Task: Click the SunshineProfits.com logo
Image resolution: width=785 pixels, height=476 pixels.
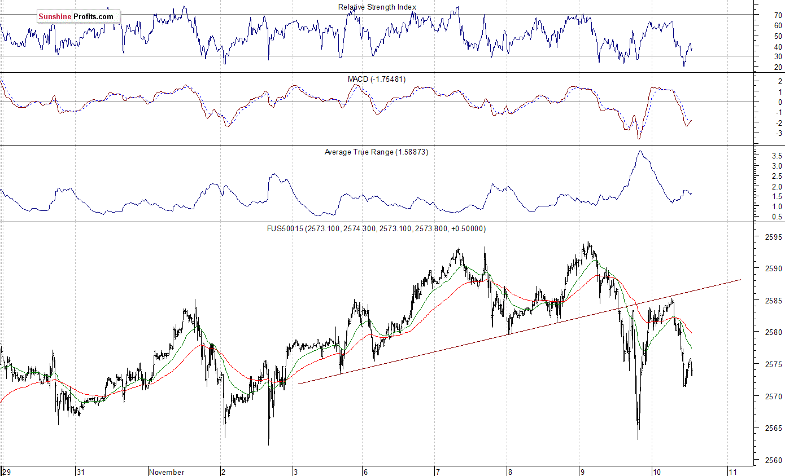Action: (78, 17)
